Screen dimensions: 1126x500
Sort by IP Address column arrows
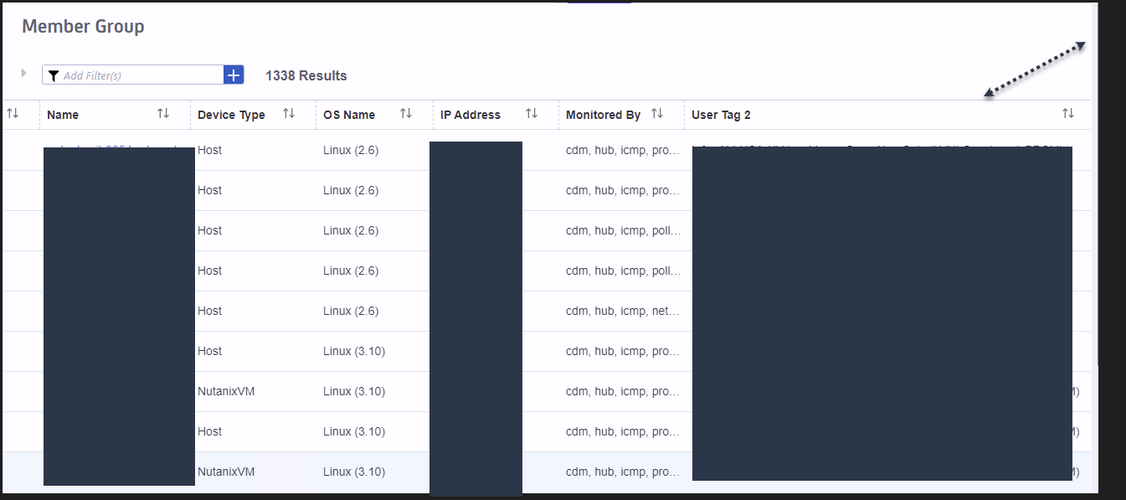click(532, 113)
